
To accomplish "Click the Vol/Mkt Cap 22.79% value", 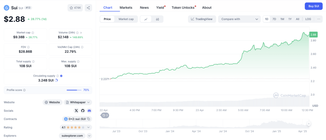I will 70,52.
